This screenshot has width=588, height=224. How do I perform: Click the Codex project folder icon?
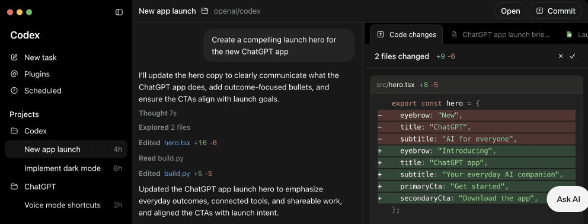click(14, 131)
